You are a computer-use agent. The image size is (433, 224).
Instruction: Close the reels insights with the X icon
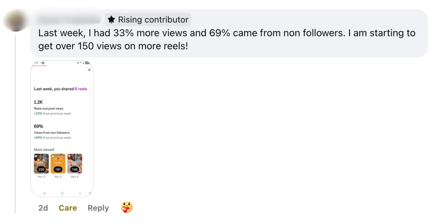pyautogui.click(x=89, y=70)
